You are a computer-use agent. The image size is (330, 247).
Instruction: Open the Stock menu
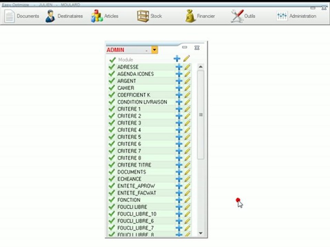[x=150, y=16]
